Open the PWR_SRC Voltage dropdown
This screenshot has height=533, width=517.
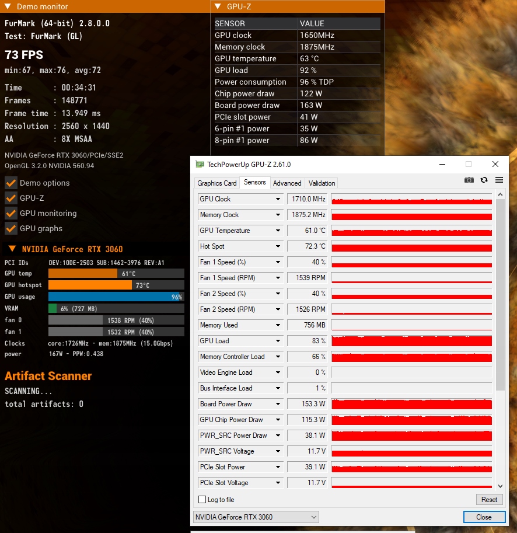click(x=278, y=451)
